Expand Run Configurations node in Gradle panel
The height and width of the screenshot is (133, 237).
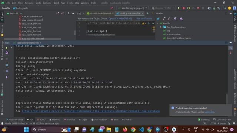pos(160,27)
